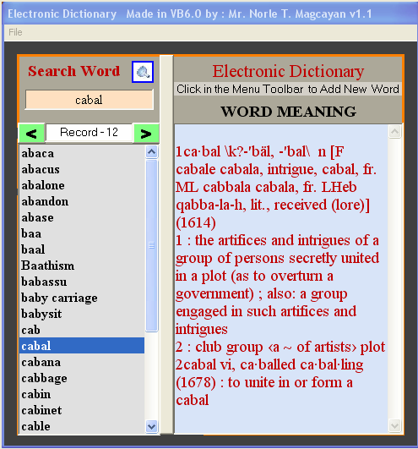Click the word list scrollbar thumb

(x=151, y=245)
